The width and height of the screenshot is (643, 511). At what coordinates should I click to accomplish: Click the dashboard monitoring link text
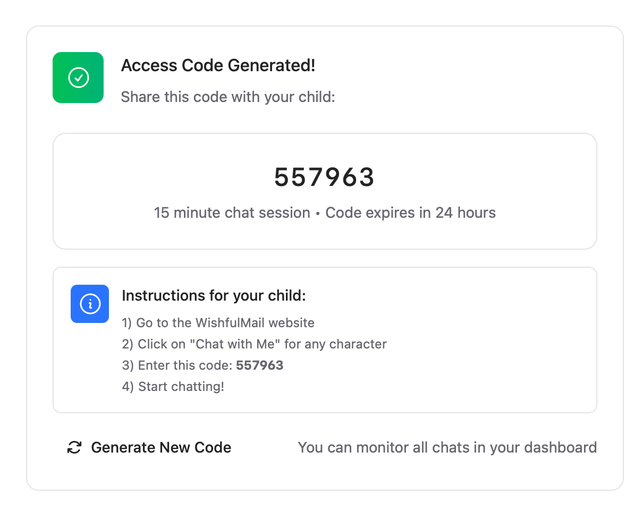tap(447, 447)
